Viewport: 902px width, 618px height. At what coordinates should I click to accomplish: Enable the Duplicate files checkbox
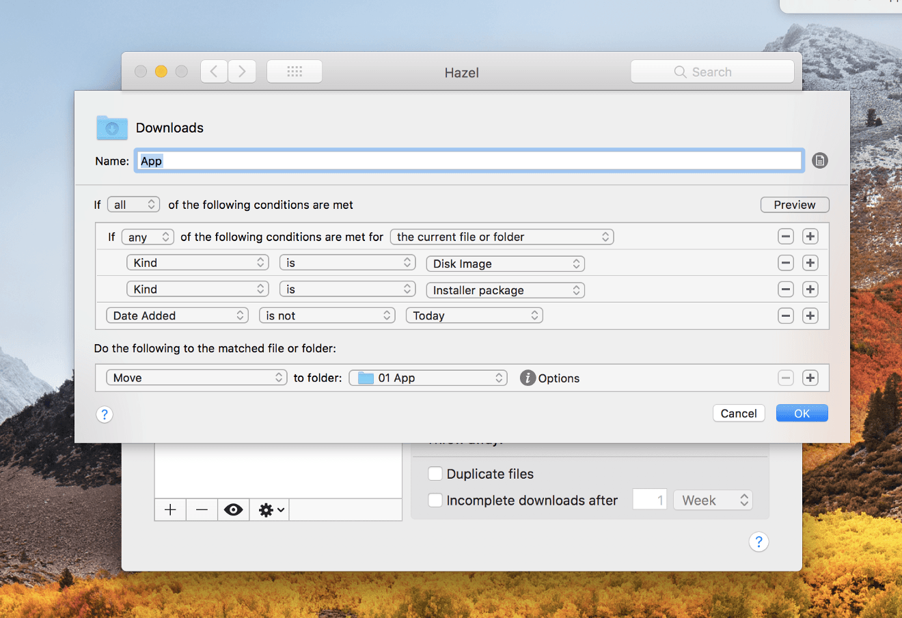point(435,473)
